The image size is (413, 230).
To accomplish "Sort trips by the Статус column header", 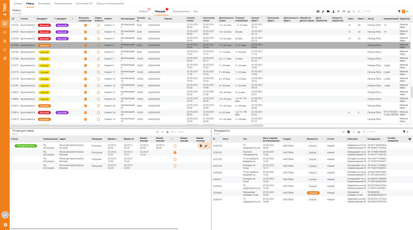I will click(x=24, y=19).
